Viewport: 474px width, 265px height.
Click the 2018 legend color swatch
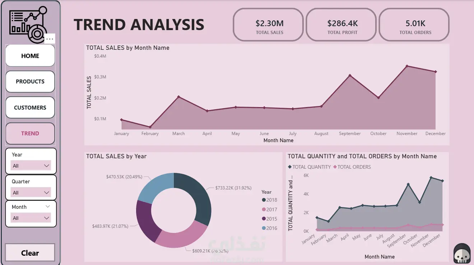point(264,200)
